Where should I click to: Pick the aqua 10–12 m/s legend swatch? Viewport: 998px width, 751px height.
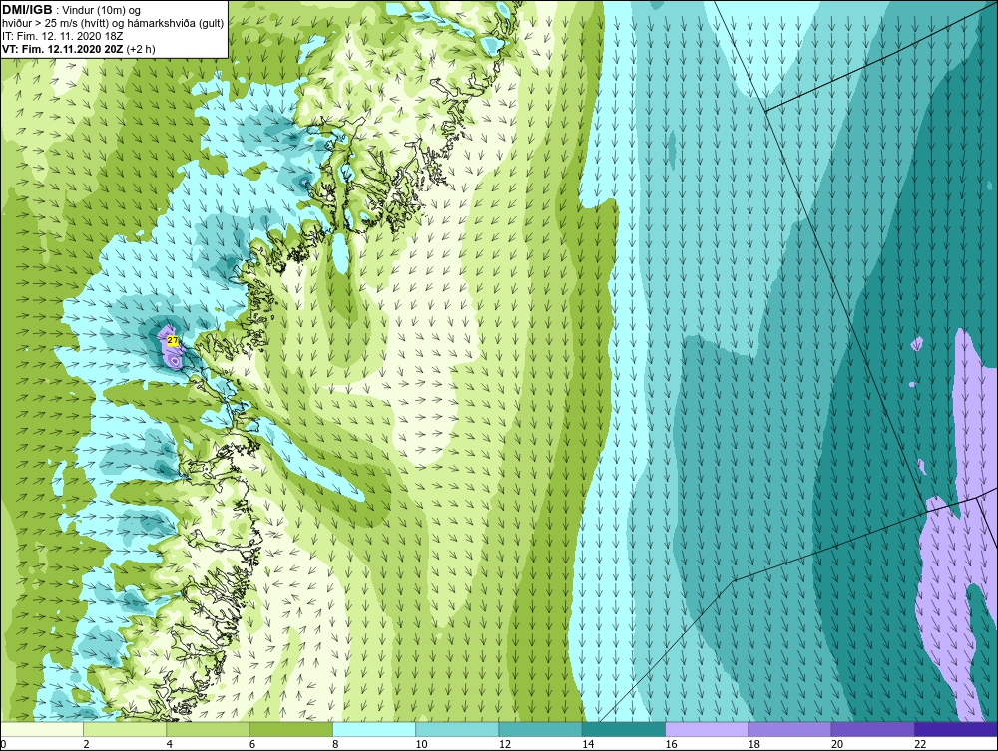(457, 729)
